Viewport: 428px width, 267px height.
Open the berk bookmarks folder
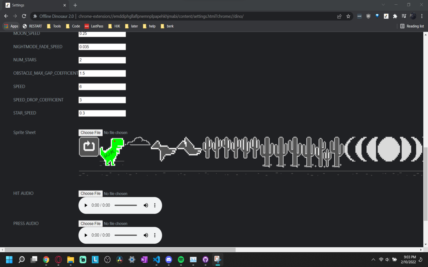[x=167, y=26]
